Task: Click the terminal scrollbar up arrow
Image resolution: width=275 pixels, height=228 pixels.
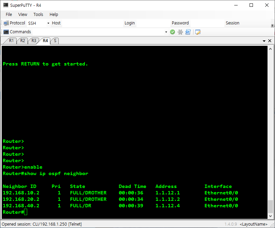Action: (270, 49)
